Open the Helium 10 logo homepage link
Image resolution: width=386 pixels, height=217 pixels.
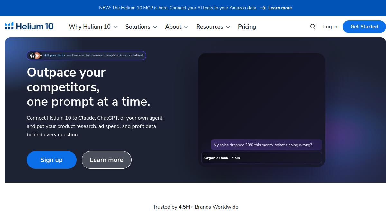coord(29,26)
